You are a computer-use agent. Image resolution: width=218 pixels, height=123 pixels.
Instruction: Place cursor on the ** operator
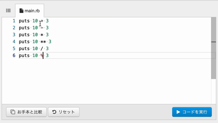[x=43, y=42]
